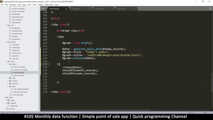Switch to the functions.php tab
Viewport: 213px width, 120px height.
(100, 9)
